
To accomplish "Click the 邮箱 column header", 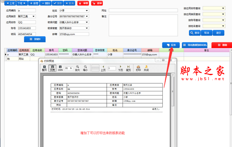I will 150,50.
